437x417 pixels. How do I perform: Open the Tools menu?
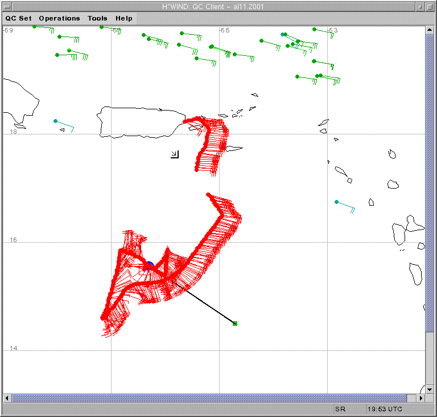click(97, 18)
